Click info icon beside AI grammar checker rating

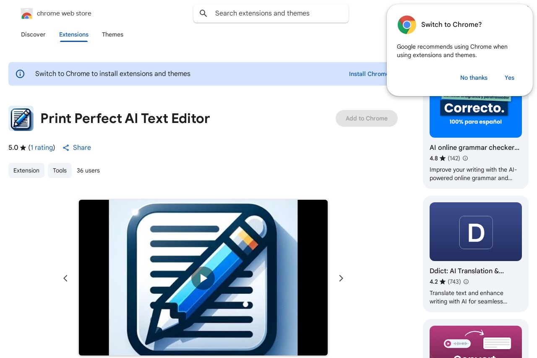pyautogui.click(x=465, y=158)
